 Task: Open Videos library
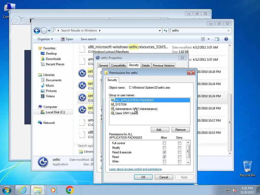coord(48,96)
